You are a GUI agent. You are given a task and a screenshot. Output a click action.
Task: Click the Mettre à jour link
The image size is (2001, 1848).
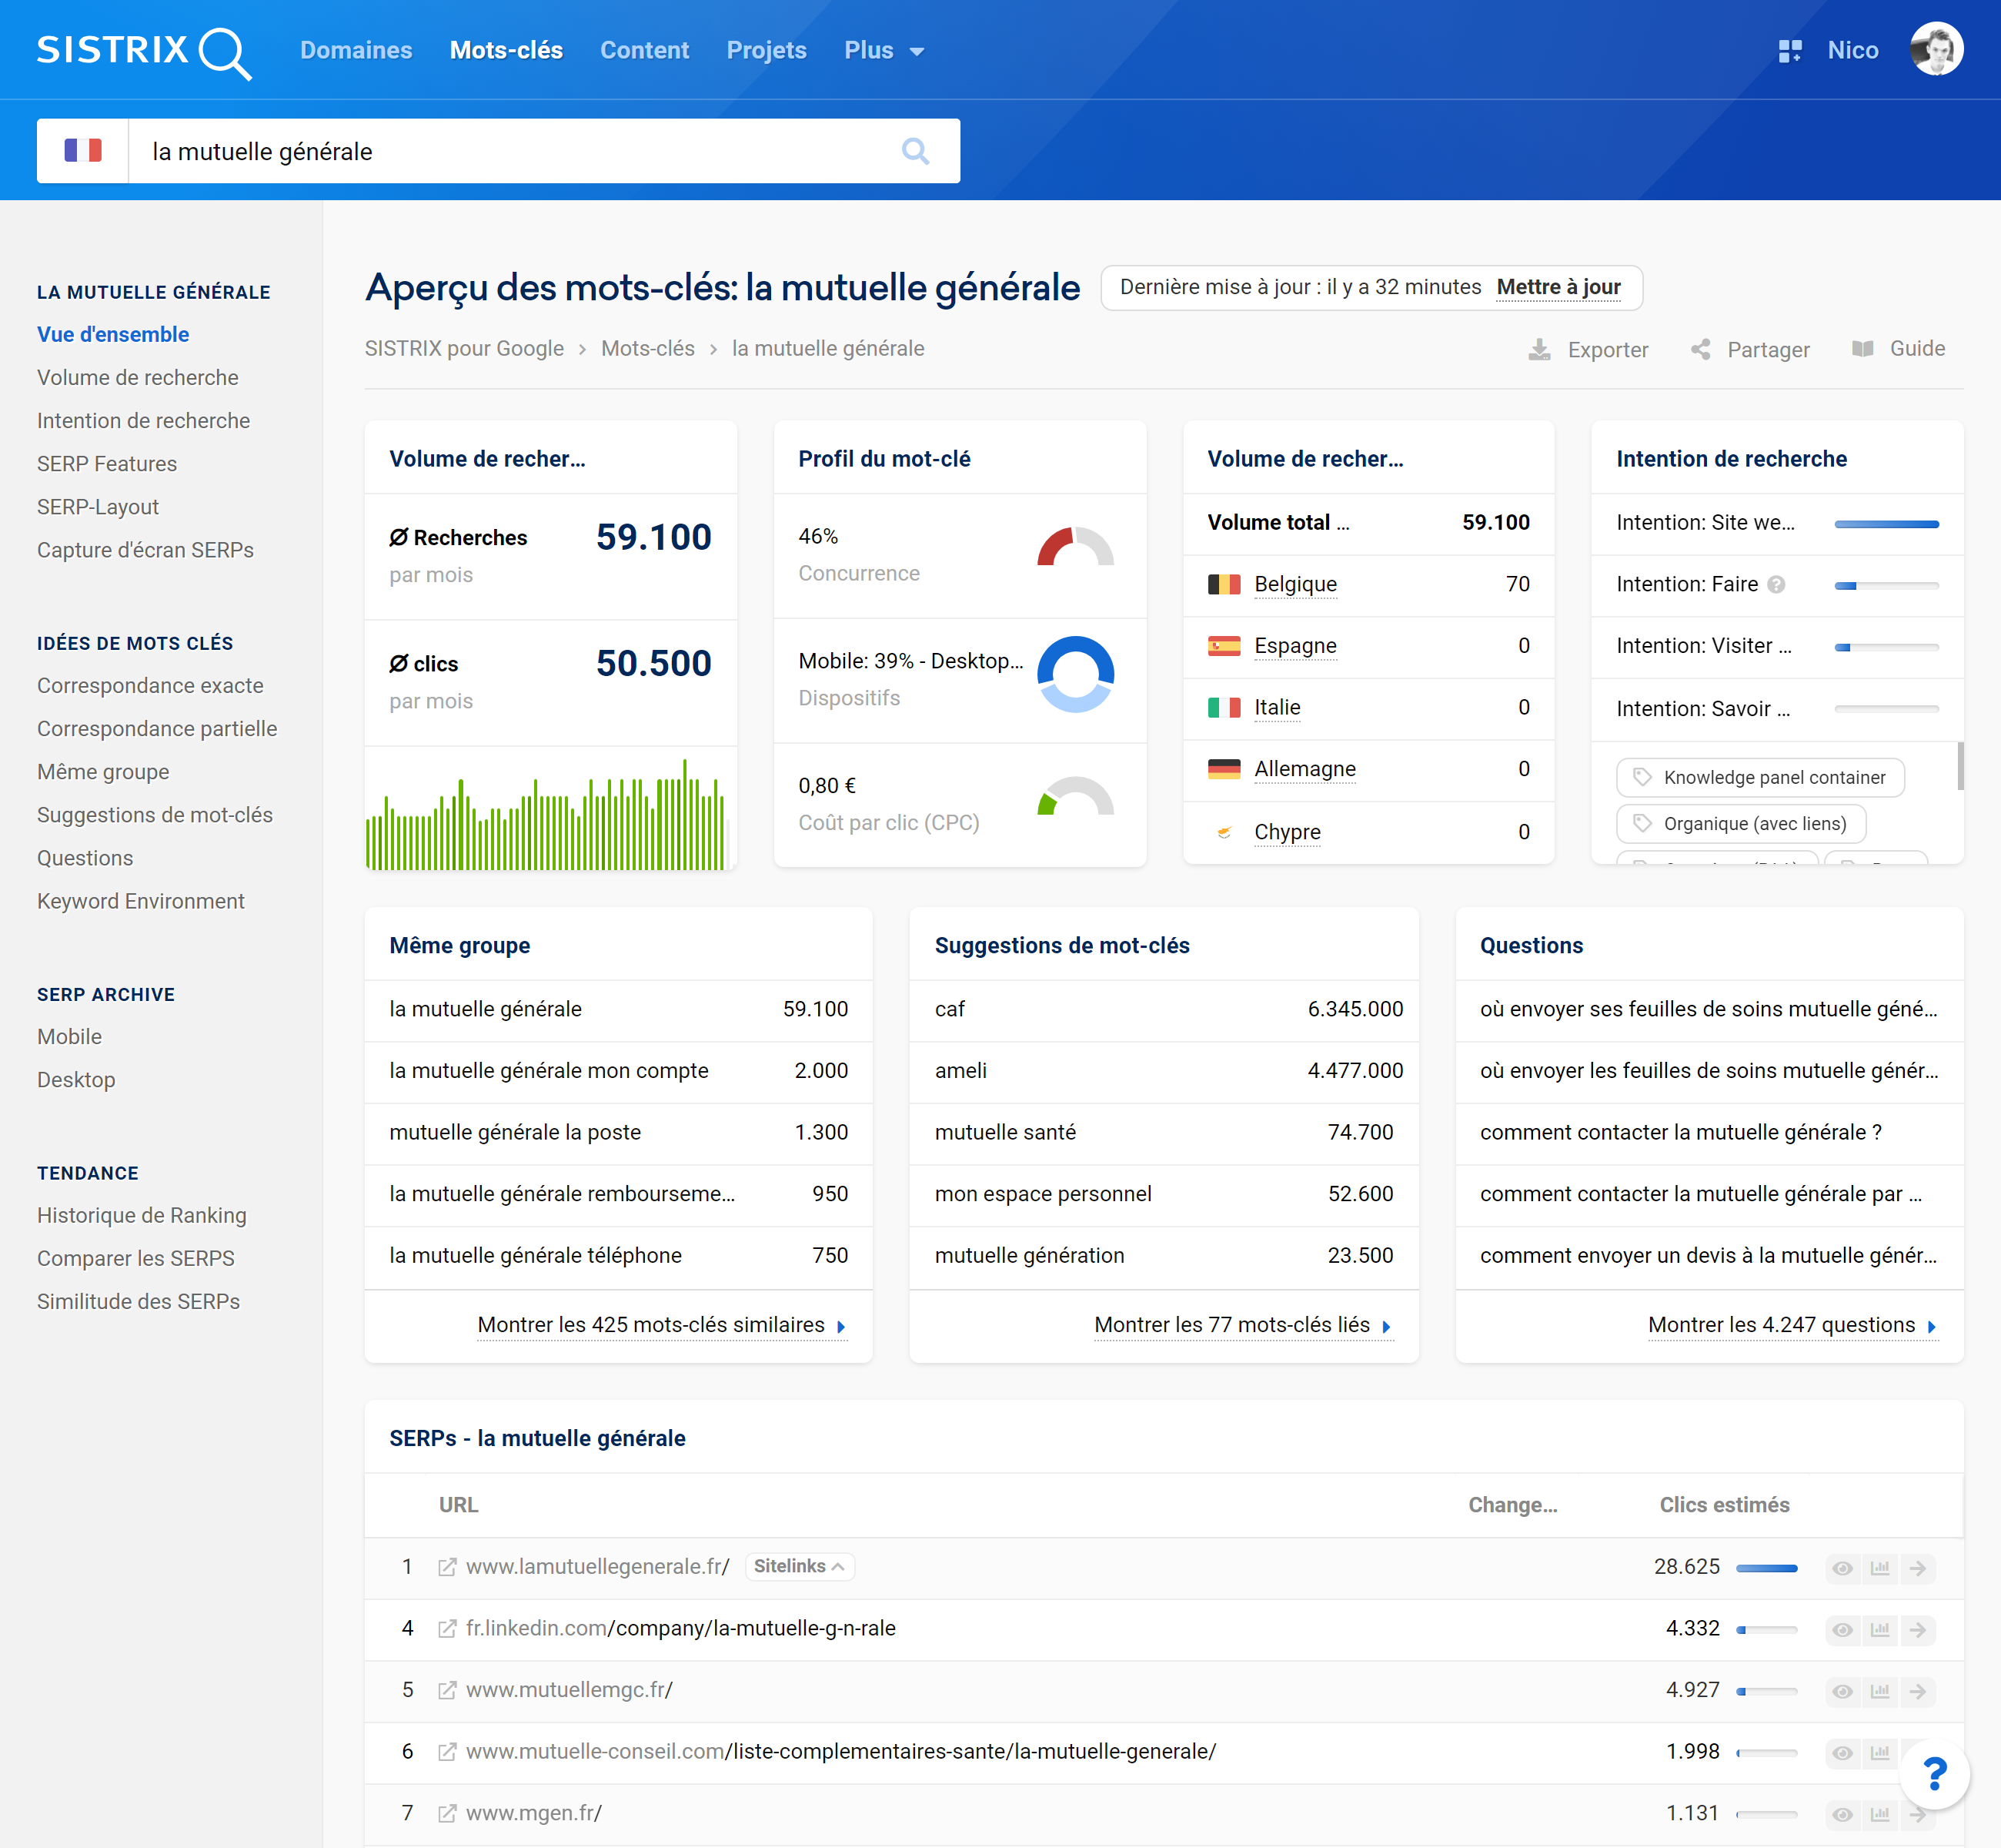1558,288
